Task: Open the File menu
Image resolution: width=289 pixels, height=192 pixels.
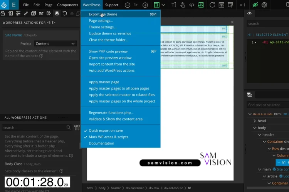Action: pos(26,5)
